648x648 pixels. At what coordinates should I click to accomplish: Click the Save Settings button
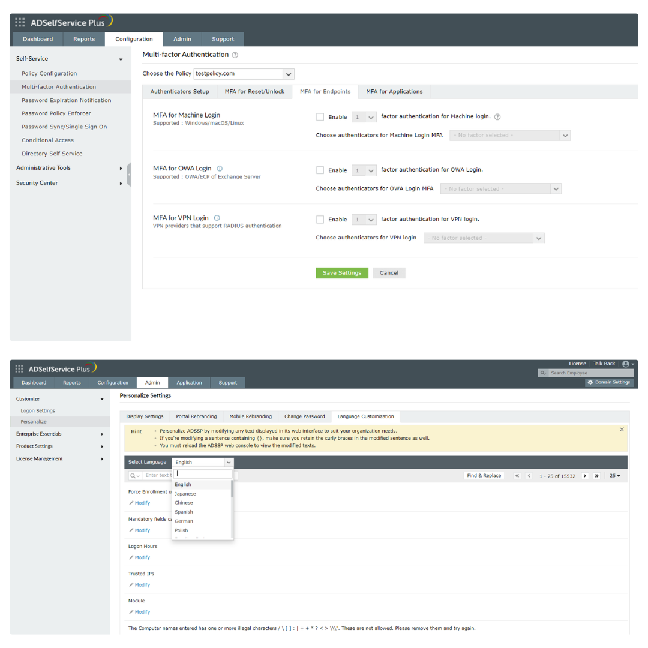[x=342, y=273]
